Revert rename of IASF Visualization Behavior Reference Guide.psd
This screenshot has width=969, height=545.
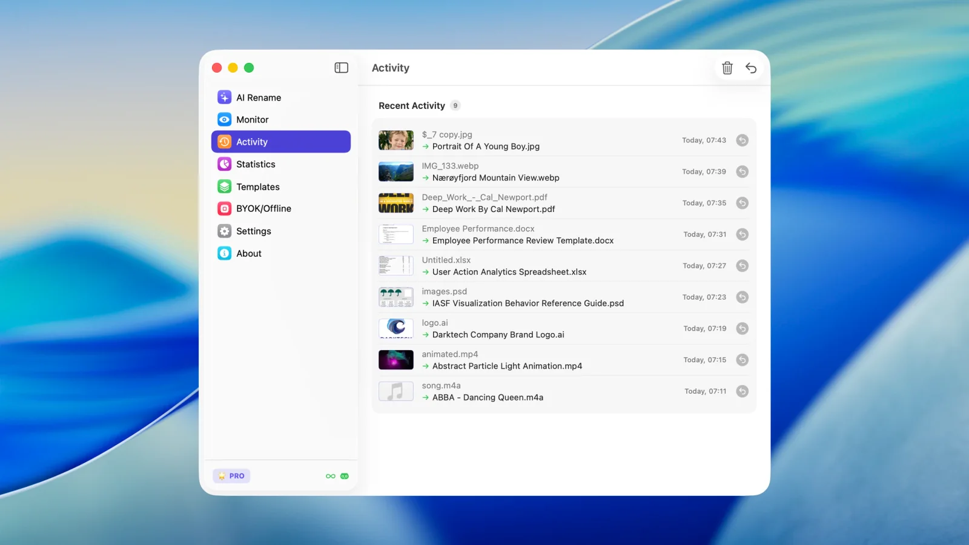tap(742, 297)
